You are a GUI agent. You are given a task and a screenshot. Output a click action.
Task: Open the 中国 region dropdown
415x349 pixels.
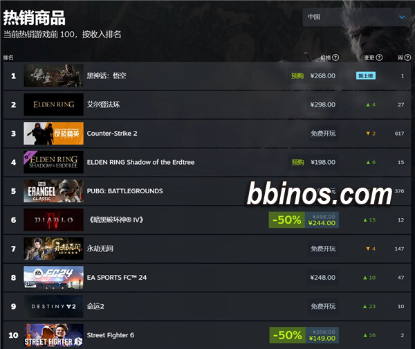[x=356, y=17]
